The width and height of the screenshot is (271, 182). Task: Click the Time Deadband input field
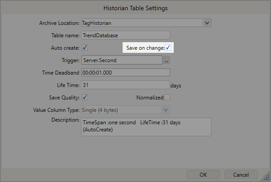(125, 72)
